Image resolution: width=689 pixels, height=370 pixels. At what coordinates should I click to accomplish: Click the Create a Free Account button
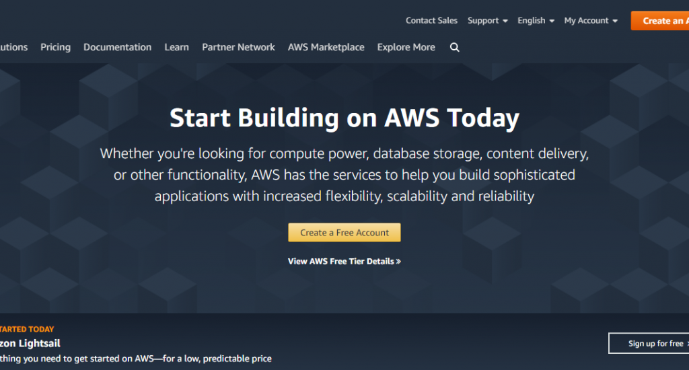[344, 233]
